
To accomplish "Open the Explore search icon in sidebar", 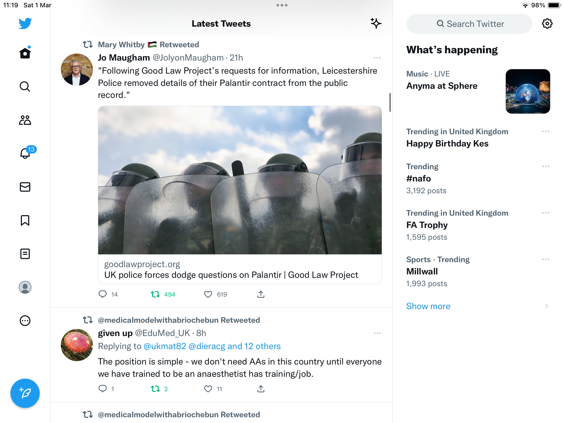I will [25, 86].
